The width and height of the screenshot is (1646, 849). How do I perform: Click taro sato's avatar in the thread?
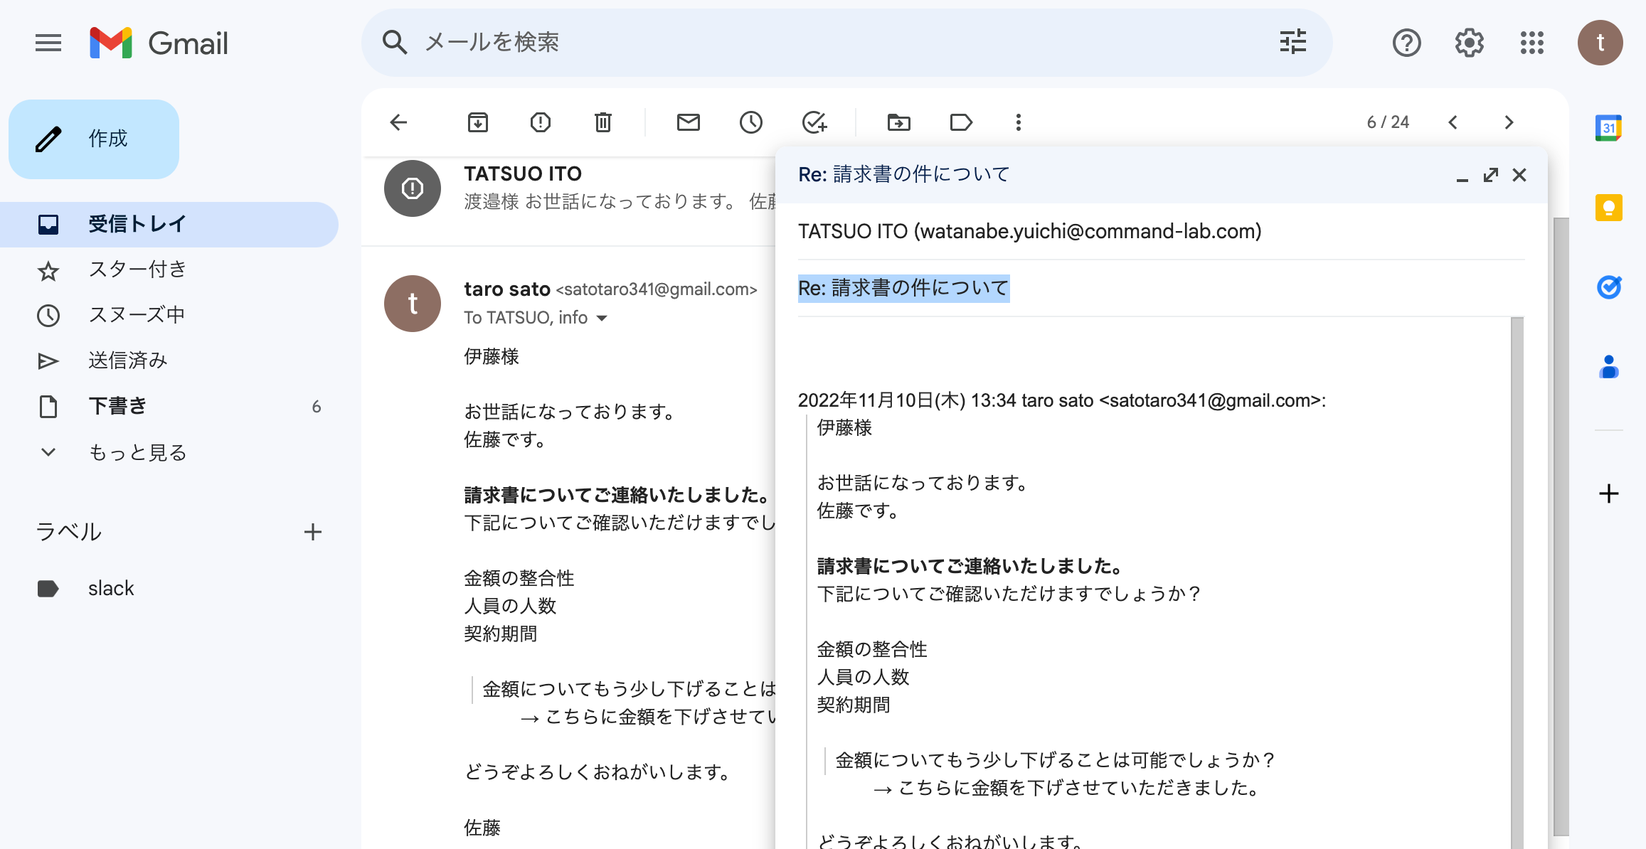point(413,304)
